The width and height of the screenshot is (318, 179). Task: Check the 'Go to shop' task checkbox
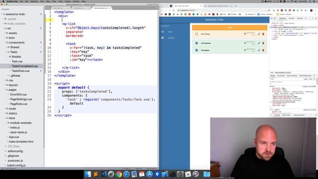[197, 34]
